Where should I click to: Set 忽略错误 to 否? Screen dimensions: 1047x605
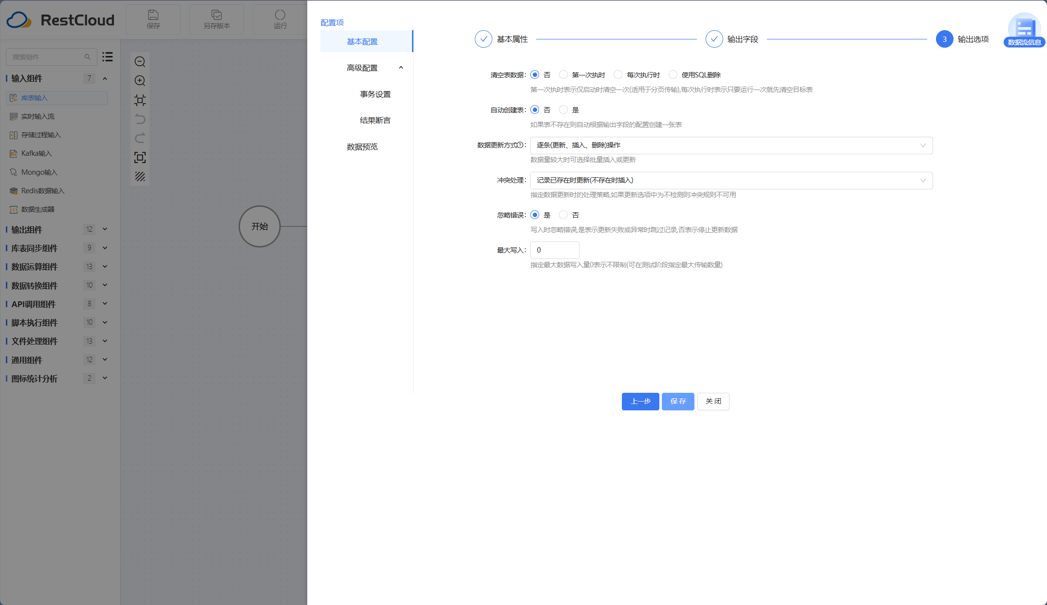pos(563,215)
